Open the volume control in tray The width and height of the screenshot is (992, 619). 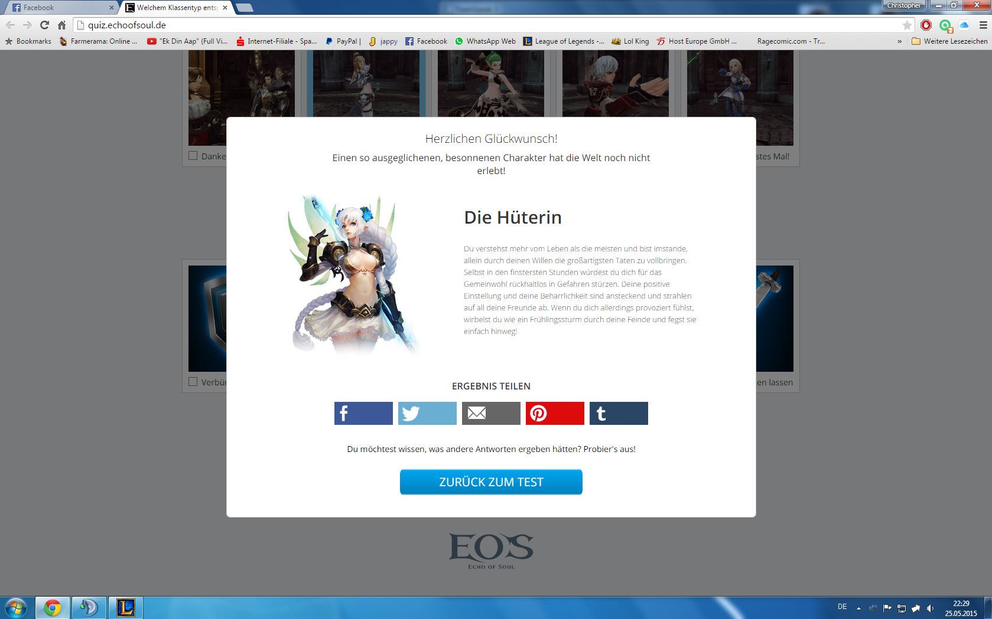[x=930, y=608]
